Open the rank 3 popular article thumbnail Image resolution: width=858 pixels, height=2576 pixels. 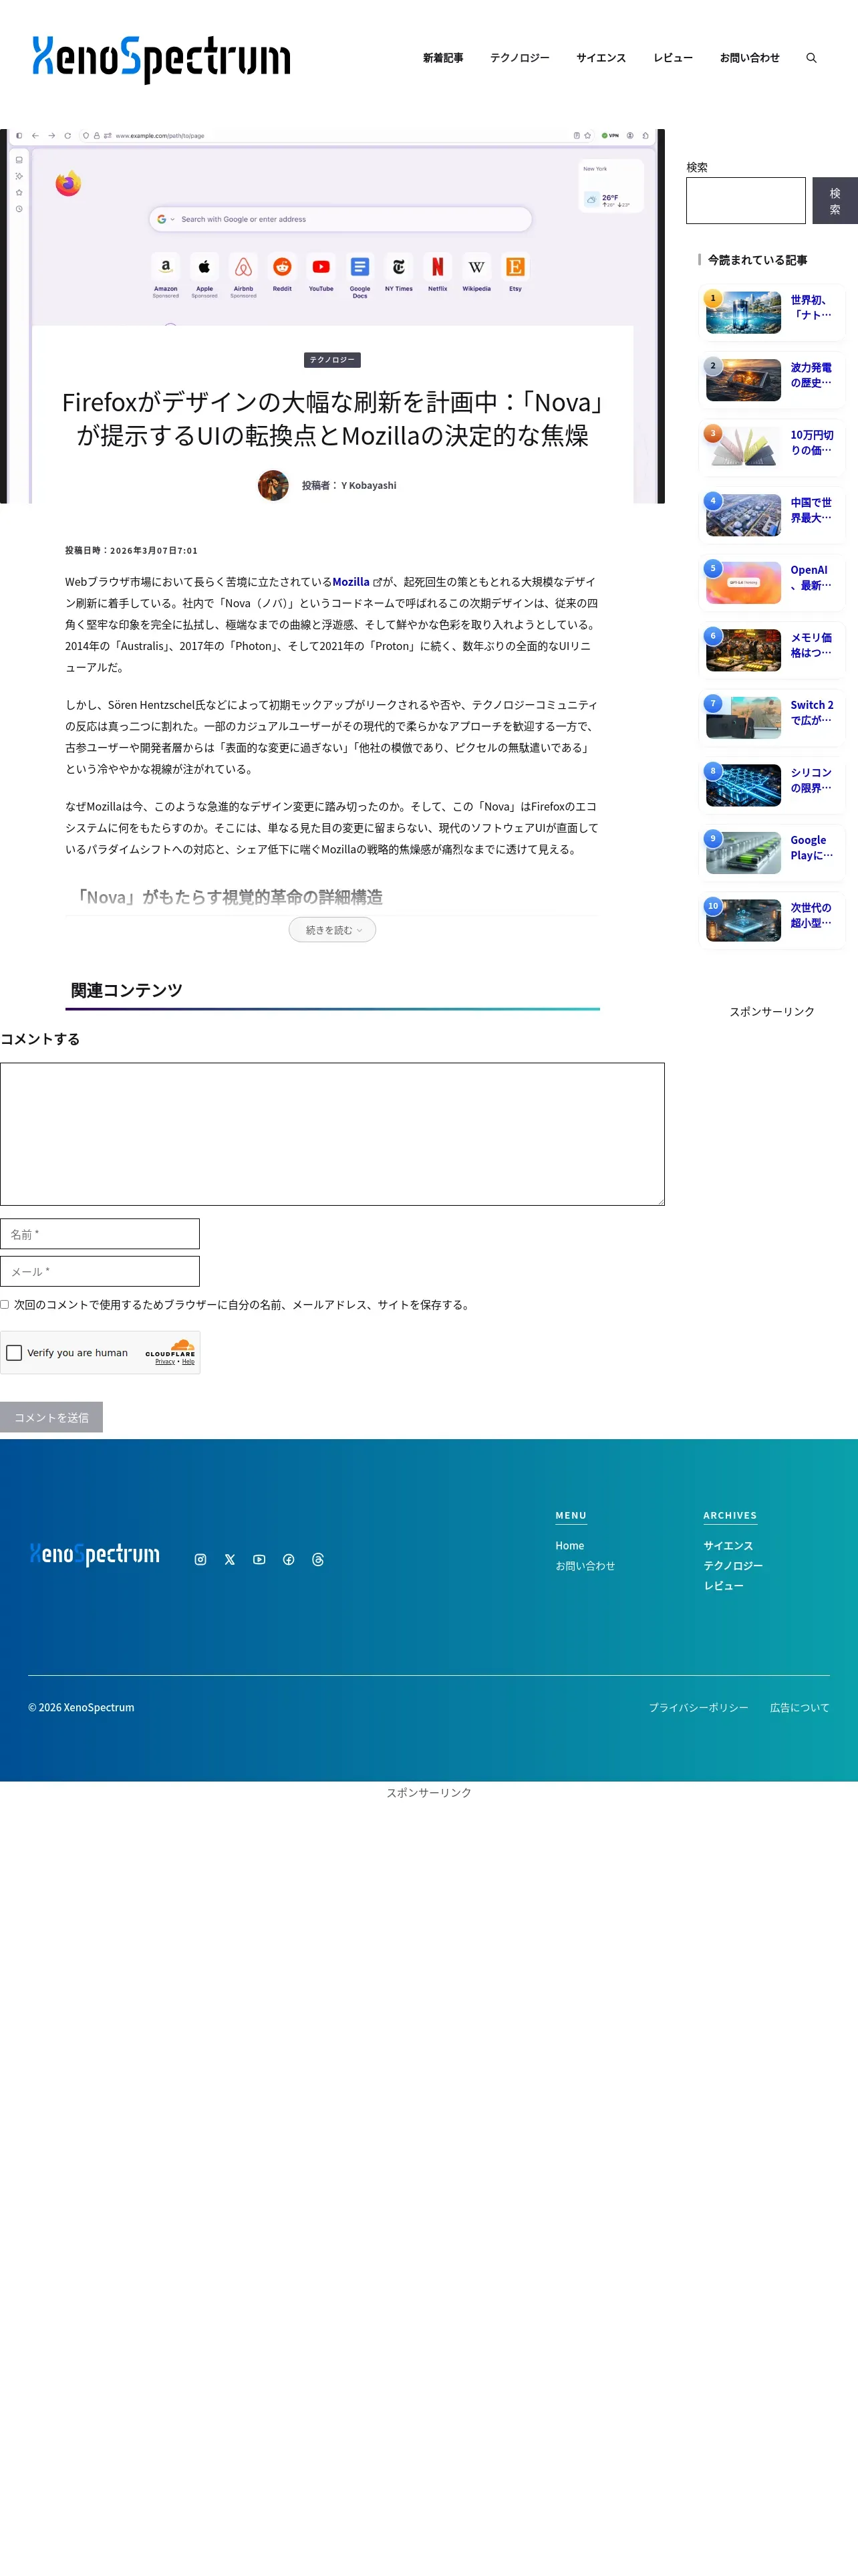click(x=743, y=448)
